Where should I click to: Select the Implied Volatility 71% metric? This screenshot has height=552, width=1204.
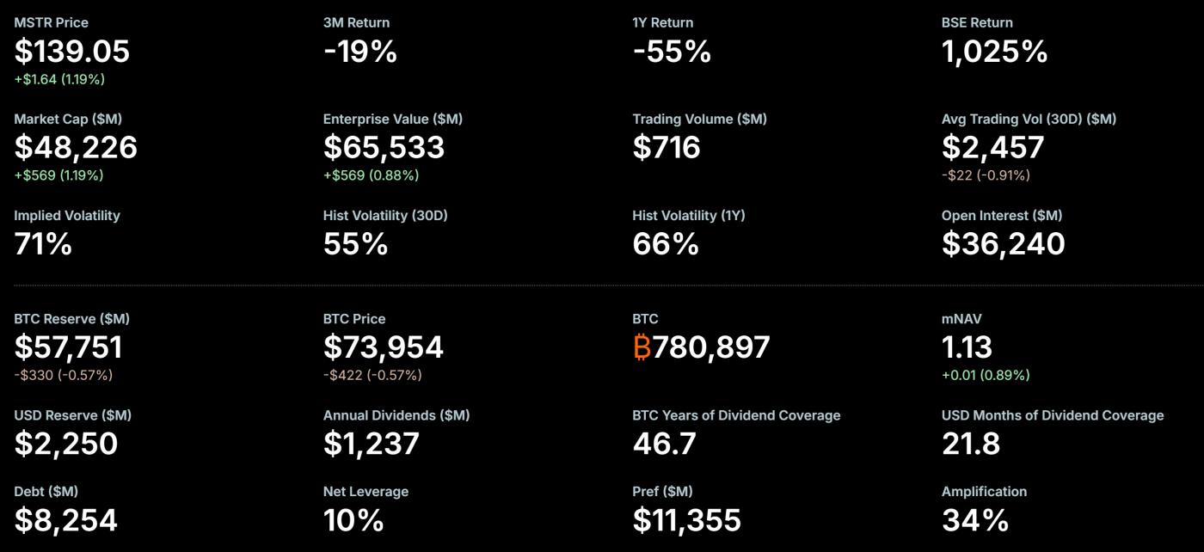coord(43,244)
